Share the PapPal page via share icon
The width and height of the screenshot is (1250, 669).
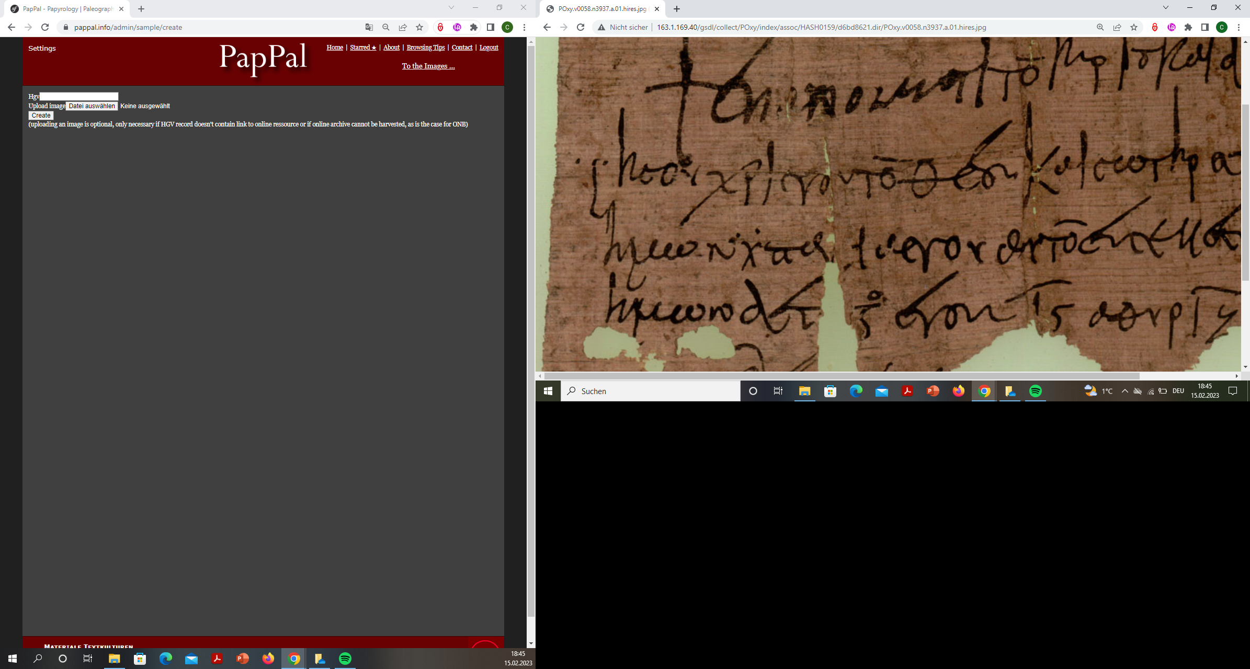coord(403,27)
